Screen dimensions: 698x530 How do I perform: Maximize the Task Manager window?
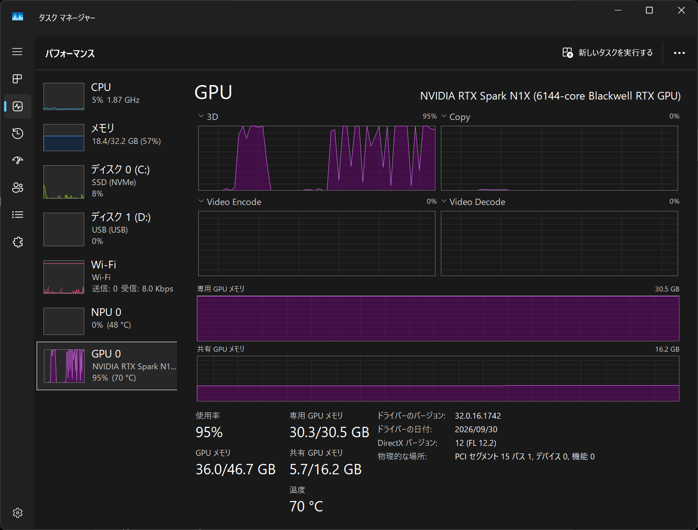649,10
